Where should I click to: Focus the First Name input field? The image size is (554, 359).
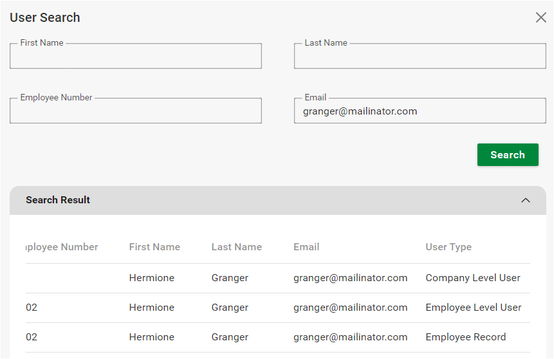coord(135,57)
